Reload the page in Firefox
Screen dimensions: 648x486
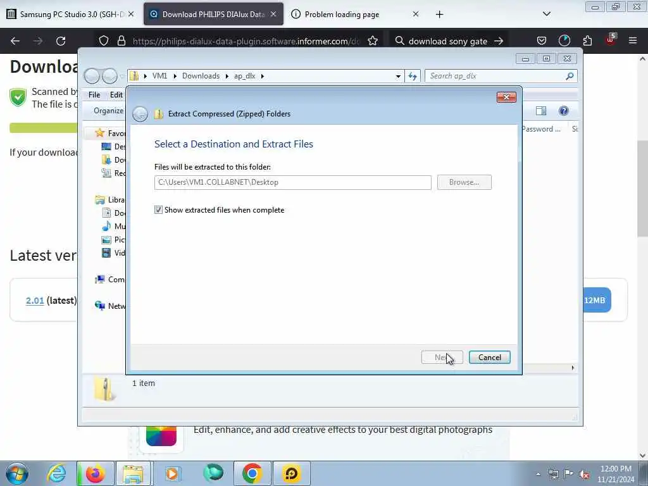click(61, 41)
